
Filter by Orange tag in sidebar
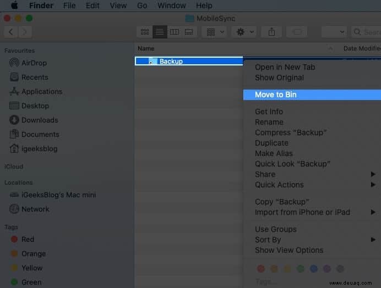click(29, 253)
